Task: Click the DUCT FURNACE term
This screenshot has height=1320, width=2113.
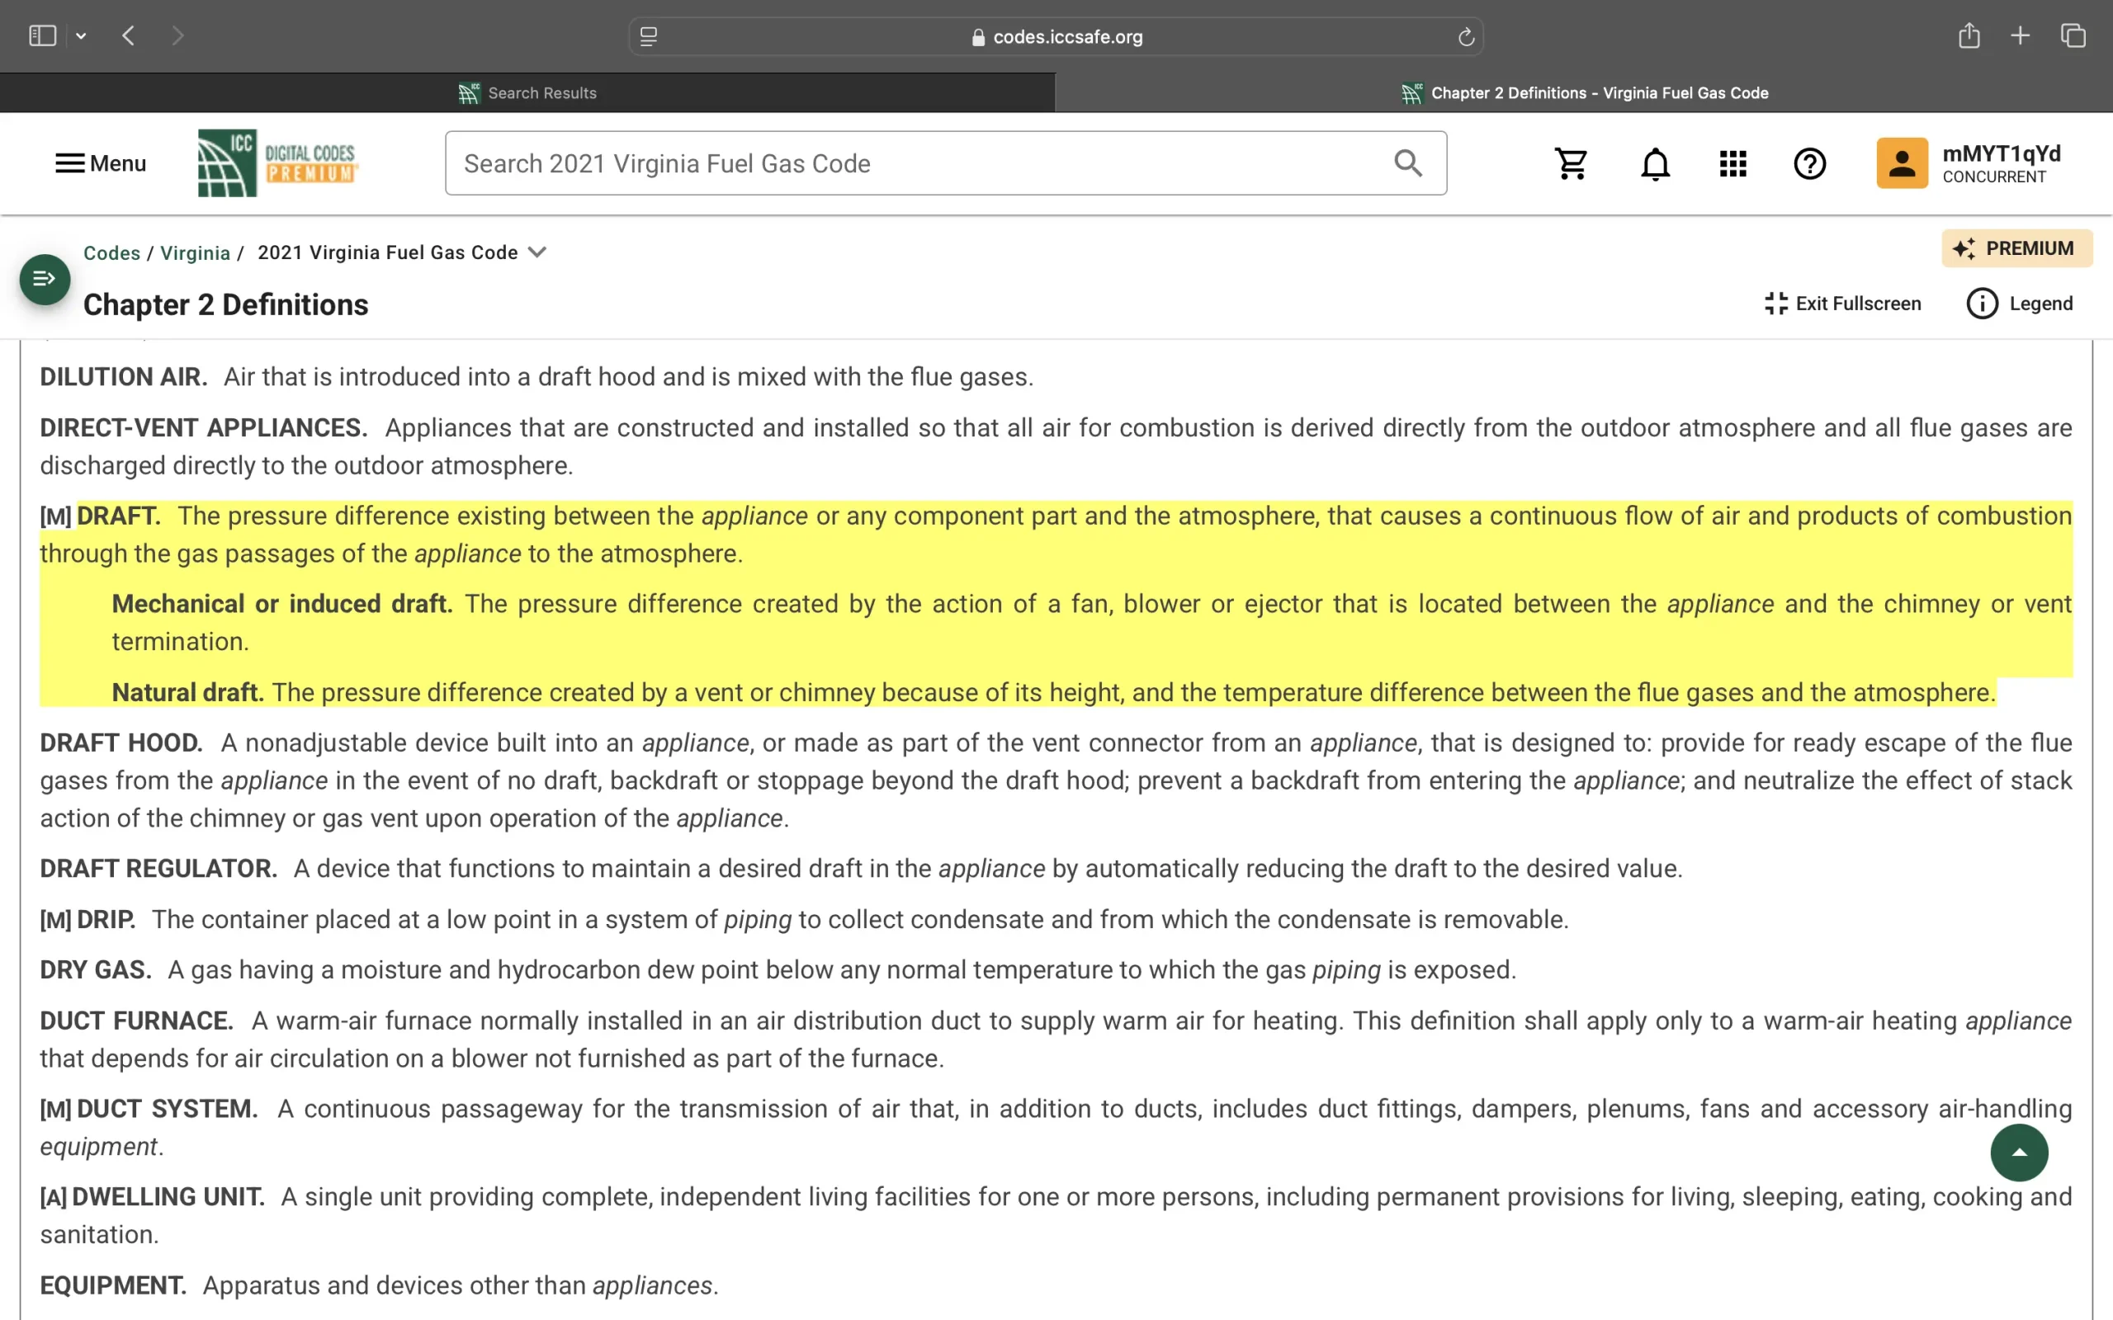Action: coord(137,1021)
